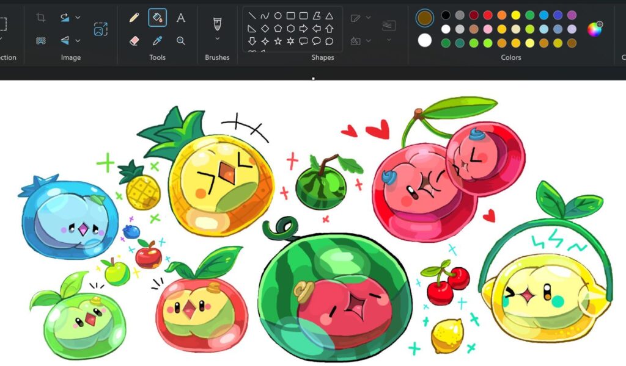Pick the Color picker eyedropper tool
Screen dimensions: 626x366
point(158,40)
